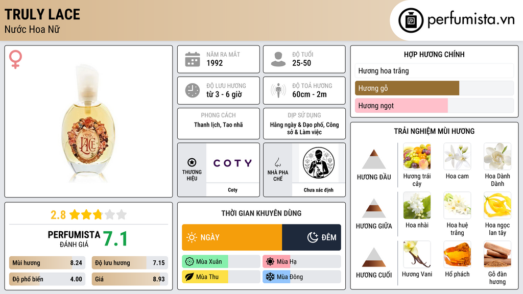The image size is (523, 294).
Task: Click the HỢP HƯƠNG CHÍNH heading
Action: tap(434, 54)
